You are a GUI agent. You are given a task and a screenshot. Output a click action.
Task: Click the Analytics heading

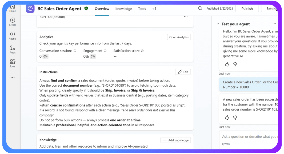[46, 37]
